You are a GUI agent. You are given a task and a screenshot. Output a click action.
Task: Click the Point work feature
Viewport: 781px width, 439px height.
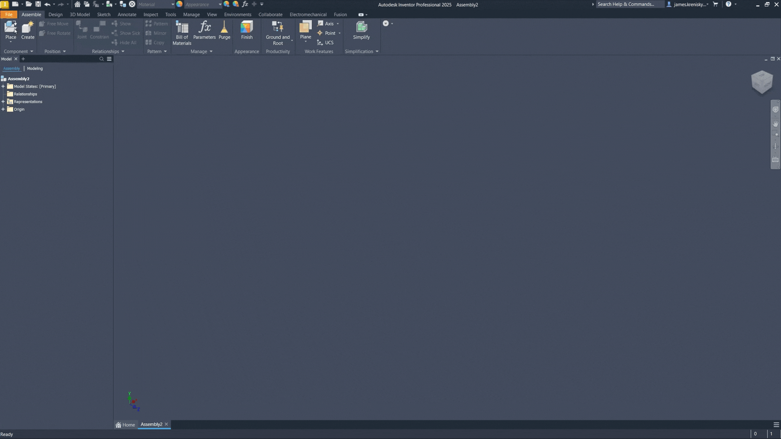[x=326, y=33]
